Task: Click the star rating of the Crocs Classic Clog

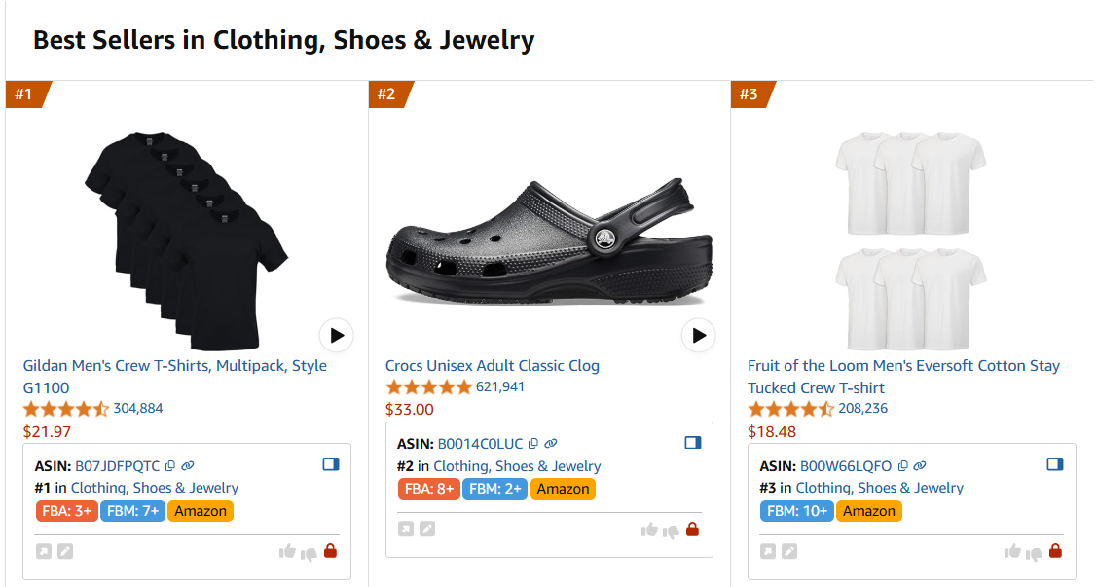Action: 429,386
